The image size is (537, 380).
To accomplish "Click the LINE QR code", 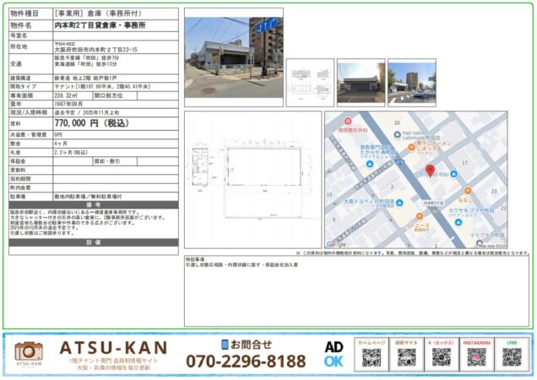I will coord(511,357).
